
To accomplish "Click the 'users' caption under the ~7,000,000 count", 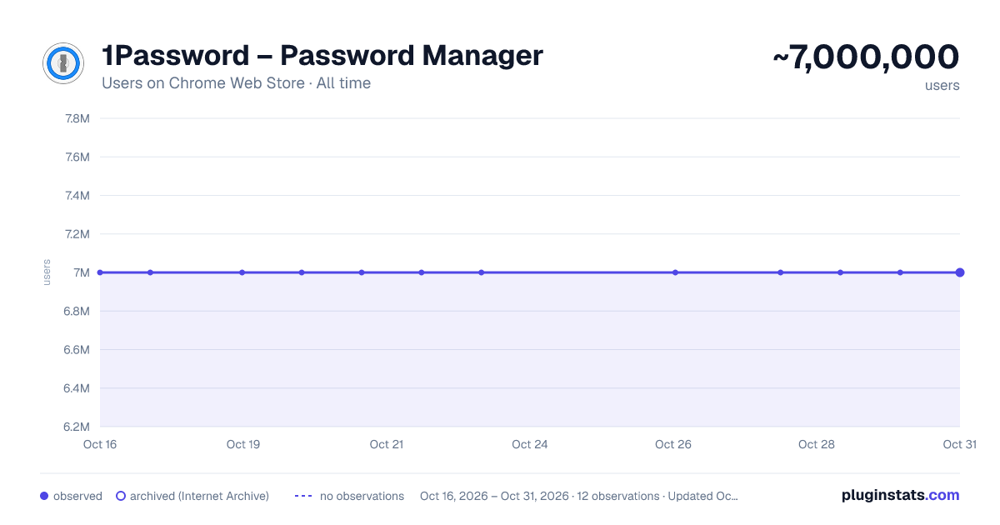I will pyautogui.click(x=942, y=86).
